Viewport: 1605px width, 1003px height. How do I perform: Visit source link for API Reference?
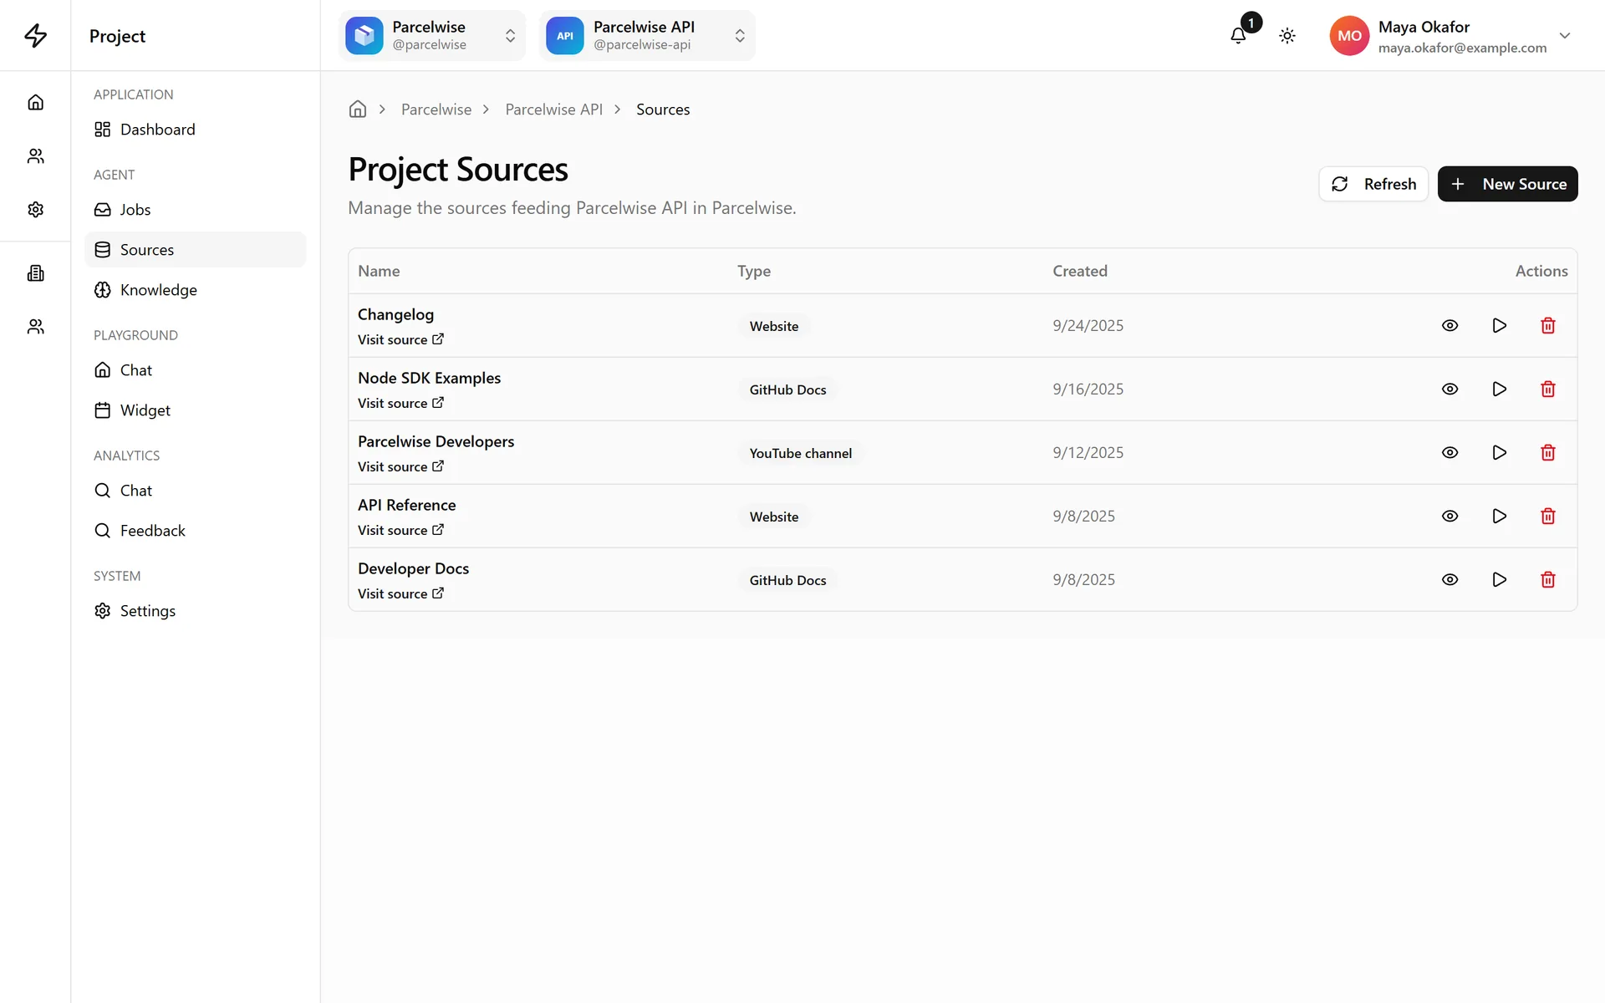click(x=400, y=530)
